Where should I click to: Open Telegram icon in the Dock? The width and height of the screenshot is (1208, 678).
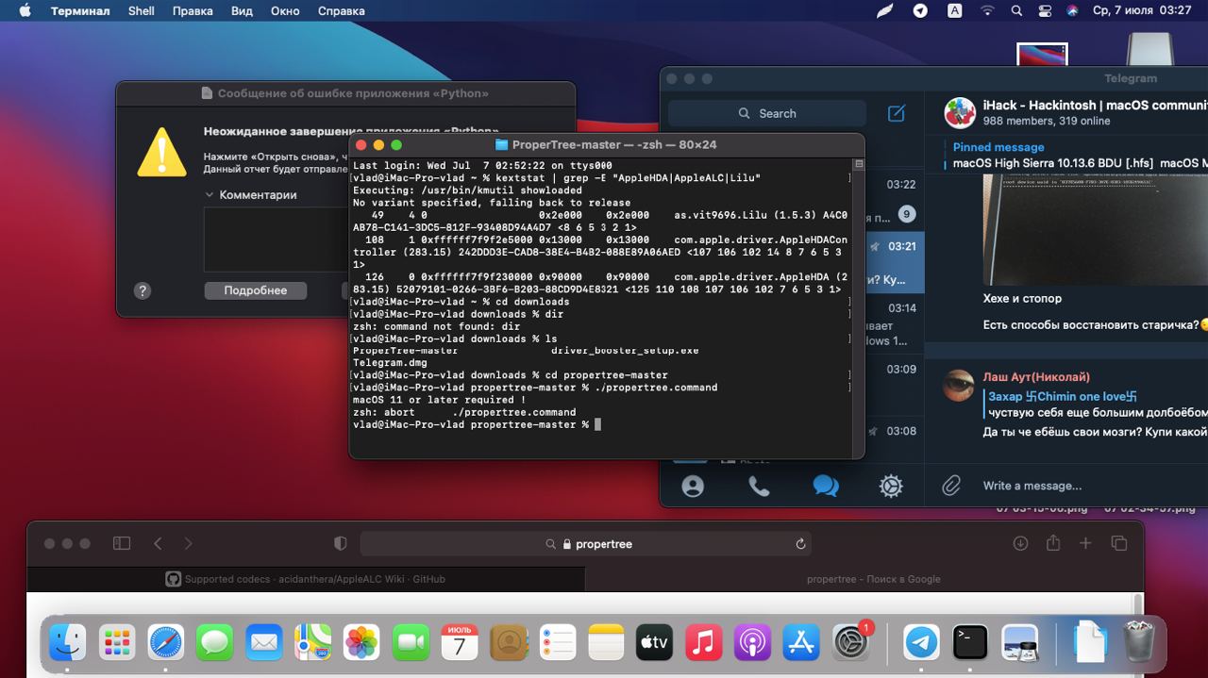(x=921, y=643)
